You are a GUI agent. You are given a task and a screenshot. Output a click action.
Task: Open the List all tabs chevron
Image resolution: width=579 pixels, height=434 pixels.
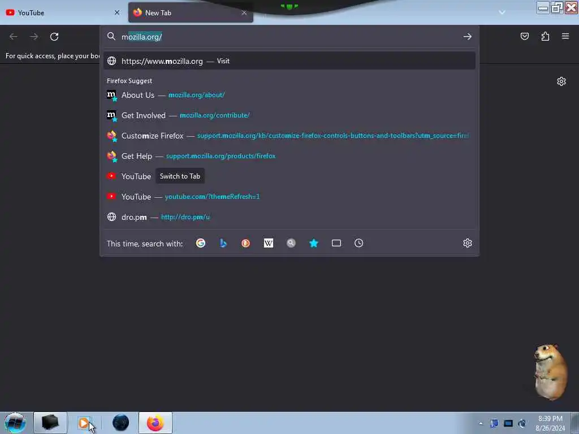pyautogui.click(x=502, y=12)
